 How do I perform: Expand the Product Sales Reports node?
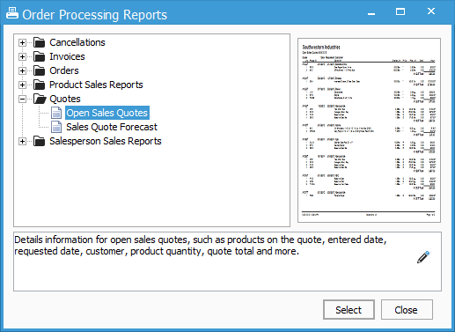(22, 85)
